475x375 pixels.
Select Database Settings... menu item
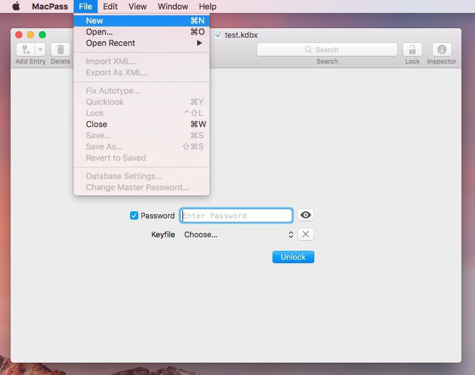pos(141,176)
